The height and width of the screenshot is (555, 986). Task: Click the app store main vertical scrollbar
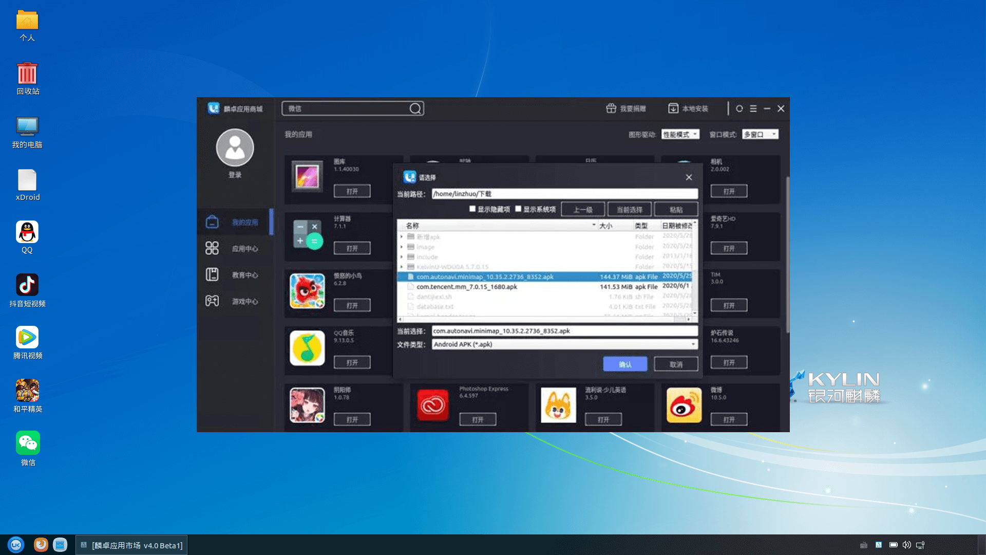pyautogui.click(x=787, y=254)
